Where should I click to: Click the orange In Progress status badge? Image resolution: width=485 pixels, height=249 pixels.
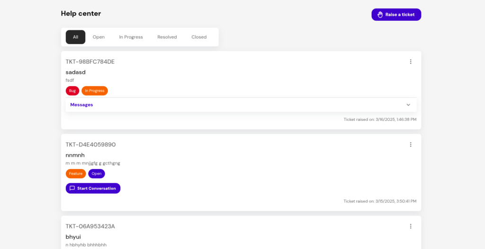click(95, 91)
